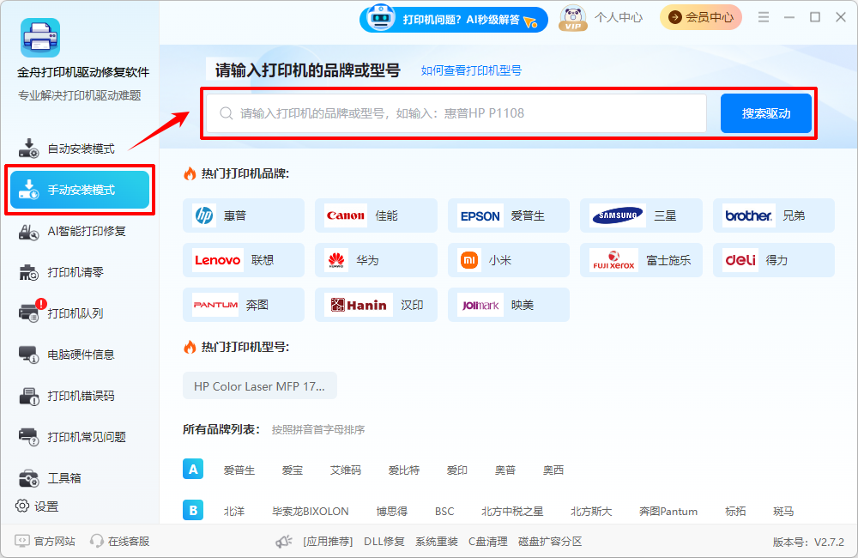Click the megaphone announcement icon
Image resolution: width=858 pixels, height=558 pixels.
[283, 542]
